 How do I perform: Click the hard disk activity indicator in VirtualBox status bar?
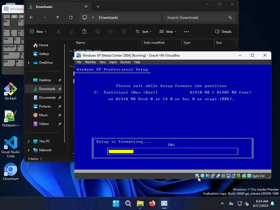coord(197,176)
